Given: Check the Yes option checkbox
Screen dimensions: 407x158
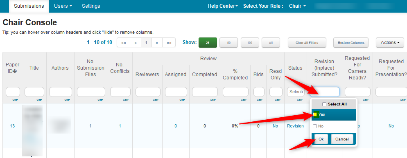Looking at the screenshot, I should pos(315,114).
